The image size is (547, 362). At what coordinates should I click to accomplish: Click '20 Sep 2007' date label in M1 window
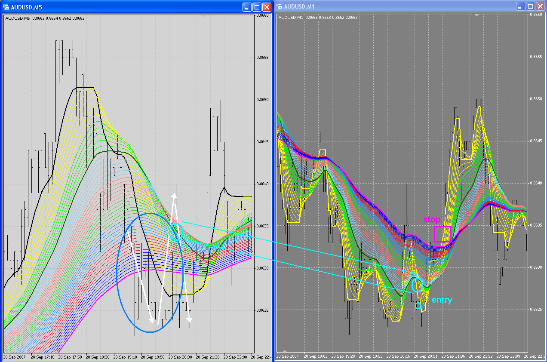(x=288, y=356)
